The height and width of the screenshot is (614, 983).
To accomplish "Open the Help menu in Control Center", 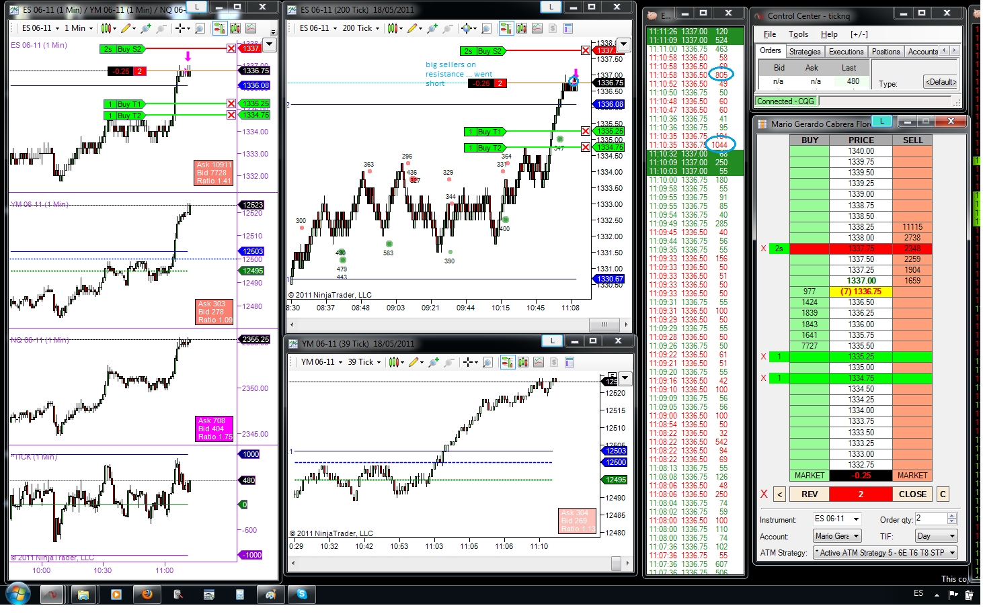I will pyautogui.click(x=829, y=34).
